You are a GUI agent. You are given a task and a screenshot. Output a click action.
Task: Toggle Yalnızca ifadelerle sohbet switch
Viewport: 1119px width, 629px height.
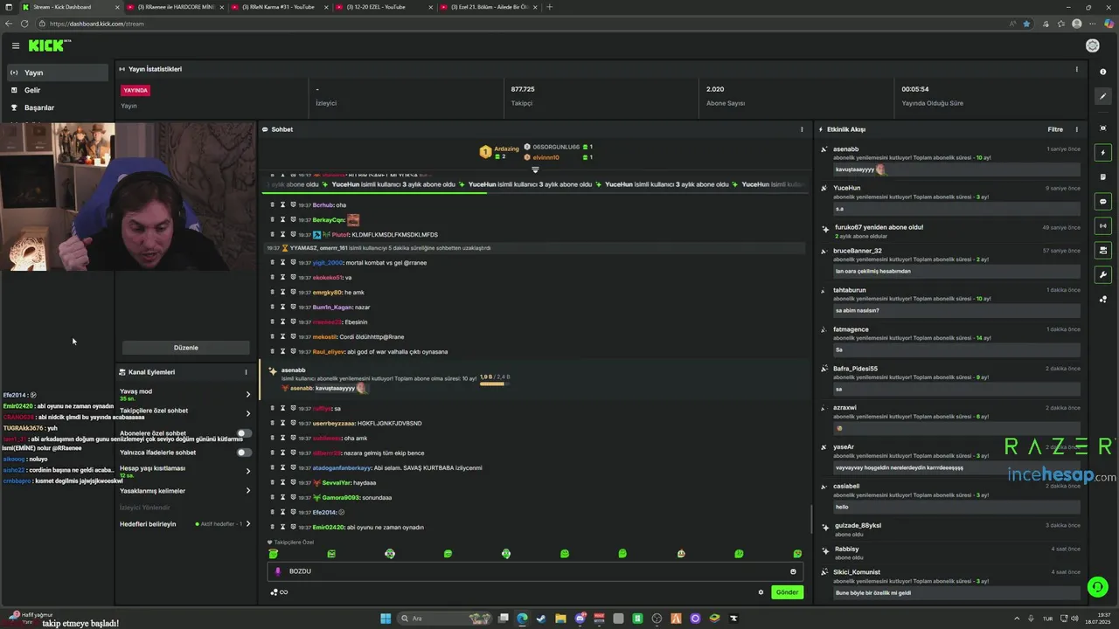(244, 453)
